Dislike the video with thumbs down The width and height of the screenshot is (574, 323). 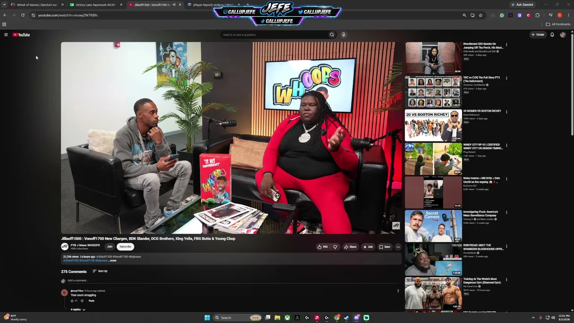[335, 247]
